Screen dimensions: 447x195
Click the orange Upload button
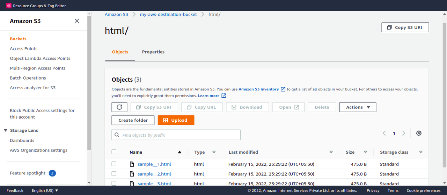176,120
